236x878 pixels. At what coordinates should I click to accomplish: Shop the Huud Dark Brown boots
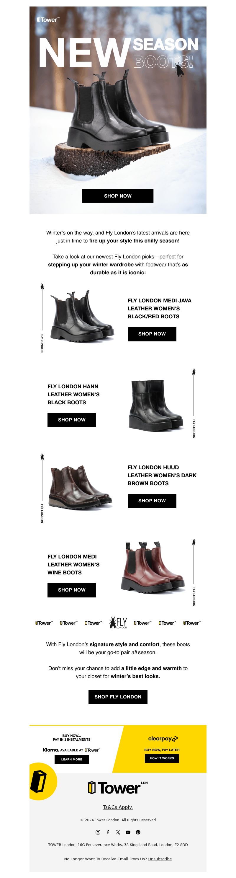152,501
